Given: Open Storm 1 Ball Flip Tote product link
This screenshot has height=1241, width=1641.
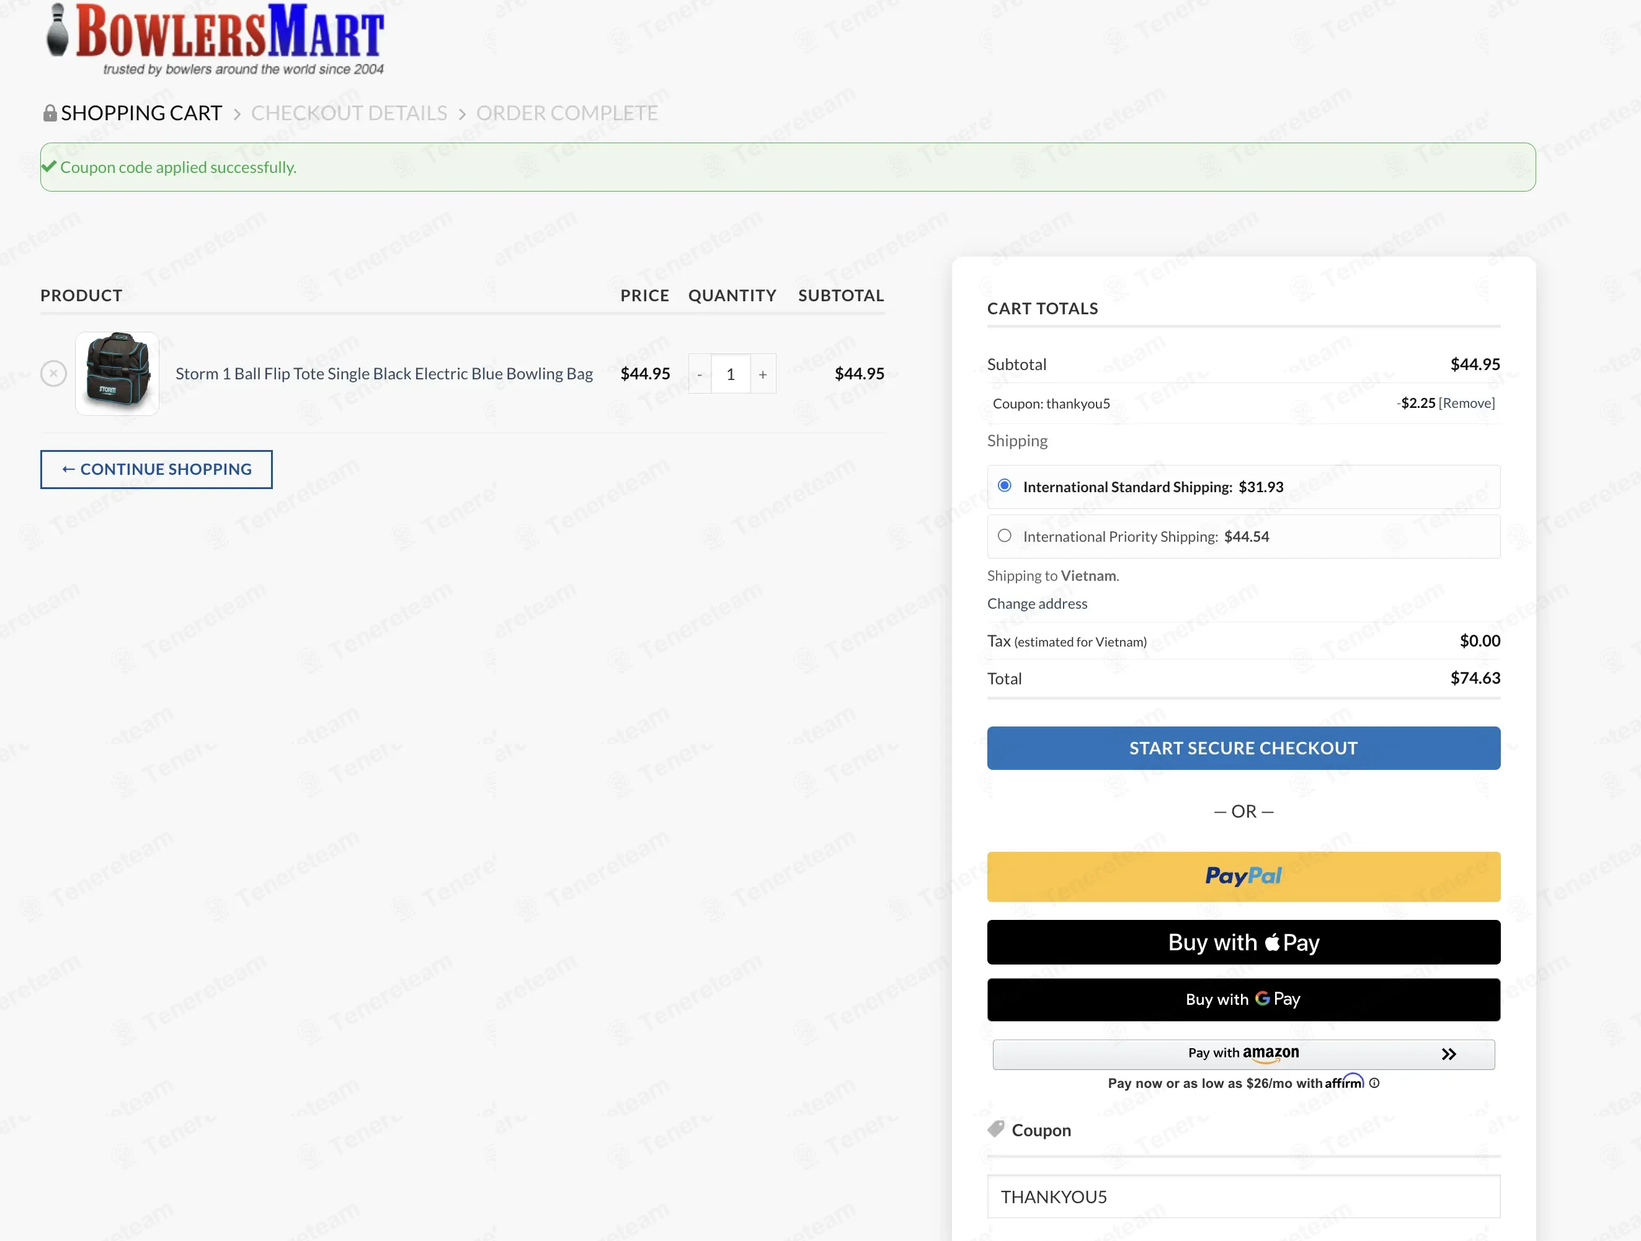Looking at the screenshot, I should [383, 374].
